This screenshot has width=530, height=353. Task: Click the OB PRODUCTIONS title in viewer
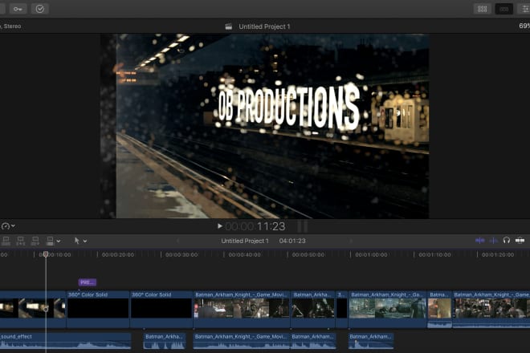[x=288, y=108]
